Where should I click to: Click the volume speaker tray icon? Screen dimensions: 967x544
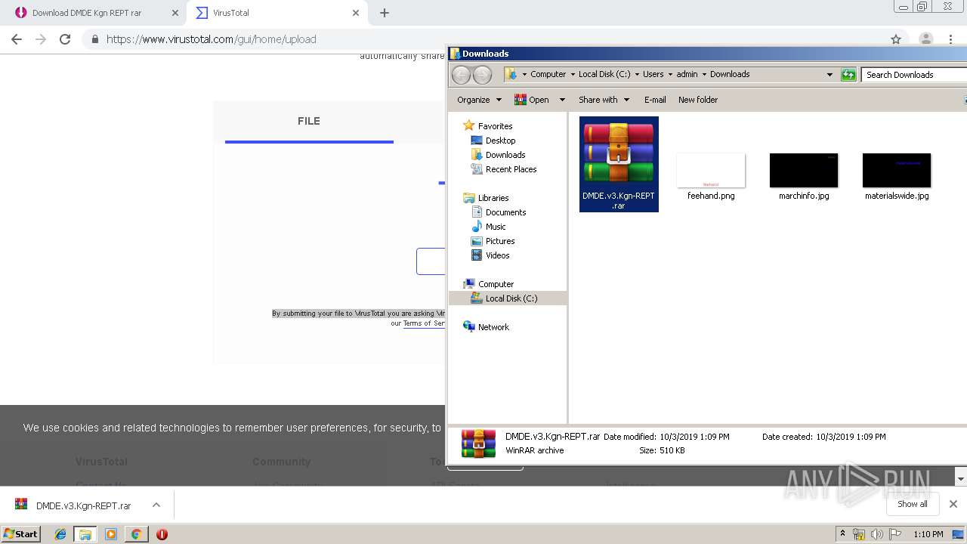pyautogui.click(x=876, y=534)
